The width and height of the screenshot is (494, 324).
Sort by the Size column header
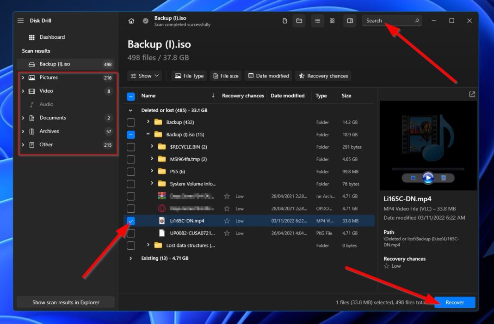point(346,96)
